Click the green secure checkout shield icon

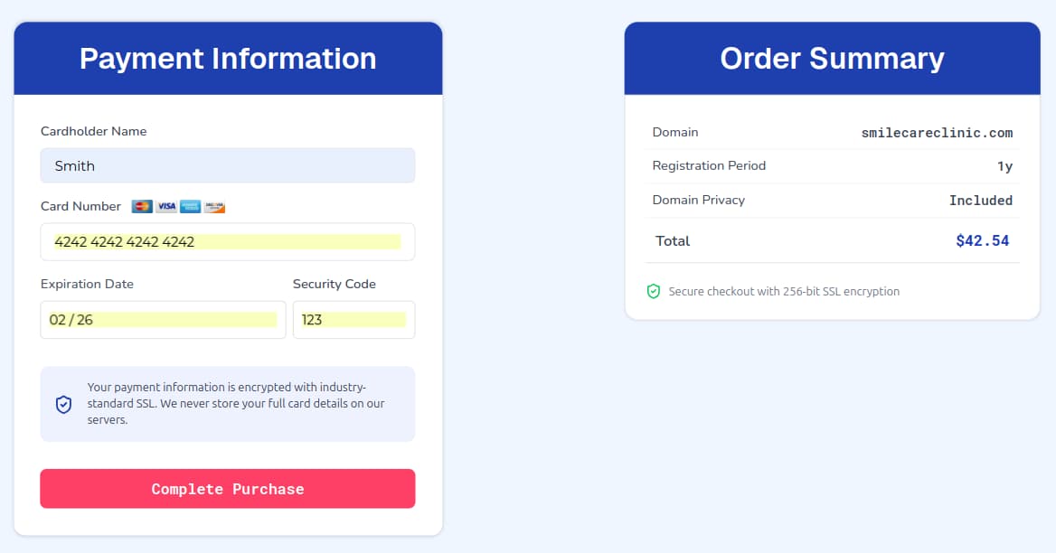tap(653, 291)
